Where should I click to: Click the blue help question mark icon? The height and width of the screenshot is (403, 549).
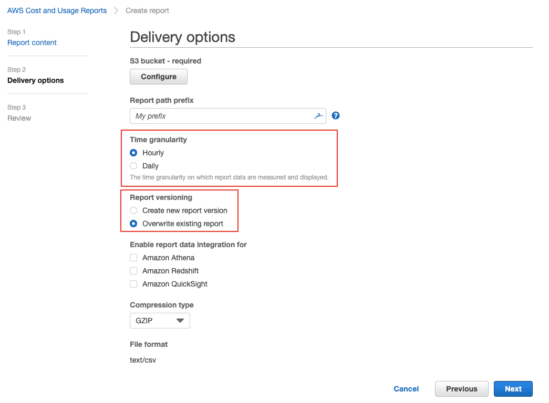coord(336,115)
